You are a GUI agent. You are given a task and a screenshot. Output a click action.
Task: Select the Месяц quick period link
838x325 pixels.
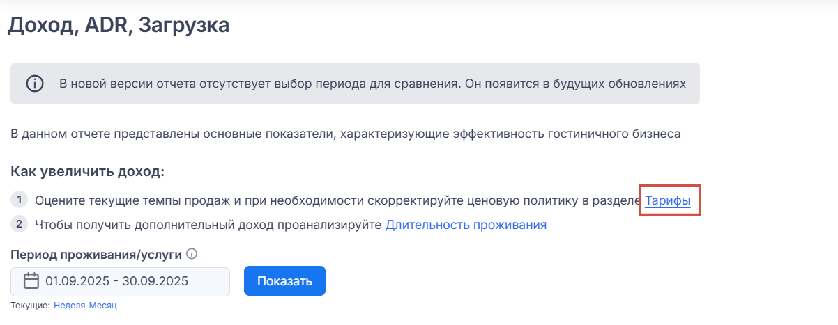point(102,306)
